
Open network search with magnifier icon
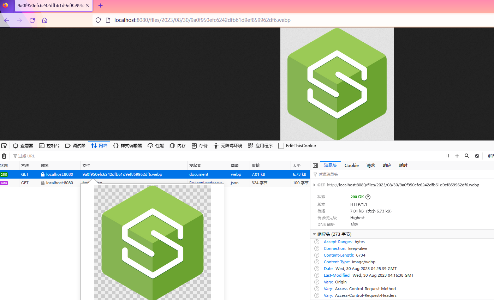(x=467, y=156)
